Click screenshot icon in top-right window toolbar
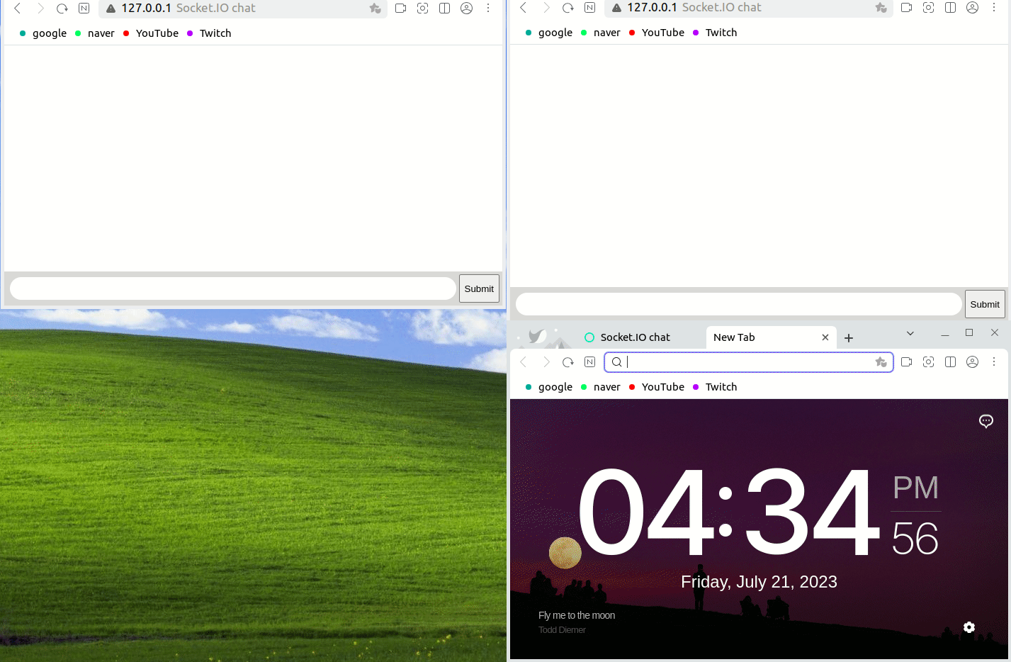1011x662 pixels. (x=929, y=8)
